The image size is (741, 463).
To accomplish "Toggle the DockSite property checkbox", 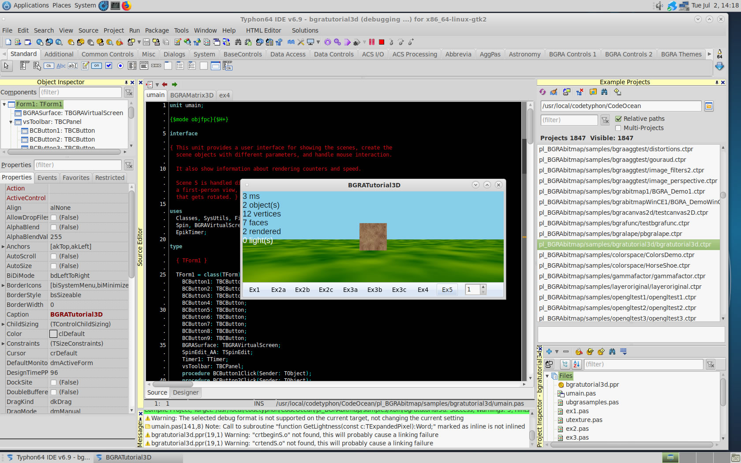I will (53, 382).
